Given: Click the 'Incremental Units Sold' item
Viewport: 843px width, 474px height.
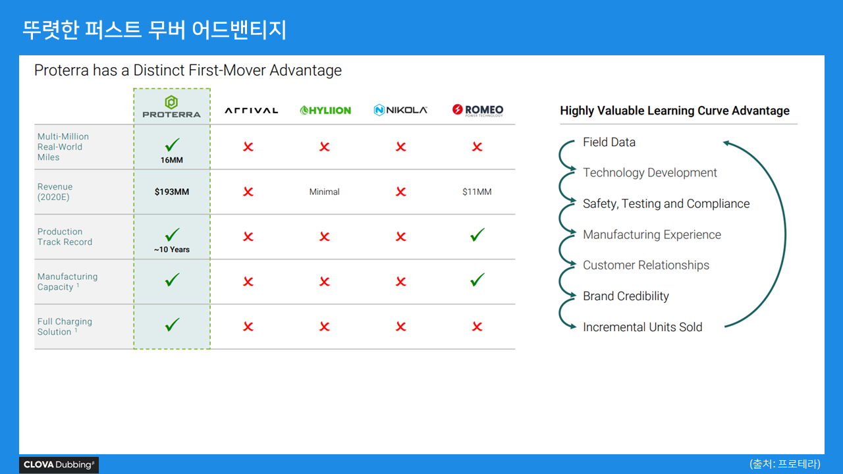Looking at the screenshot, I should coord(643,327).
